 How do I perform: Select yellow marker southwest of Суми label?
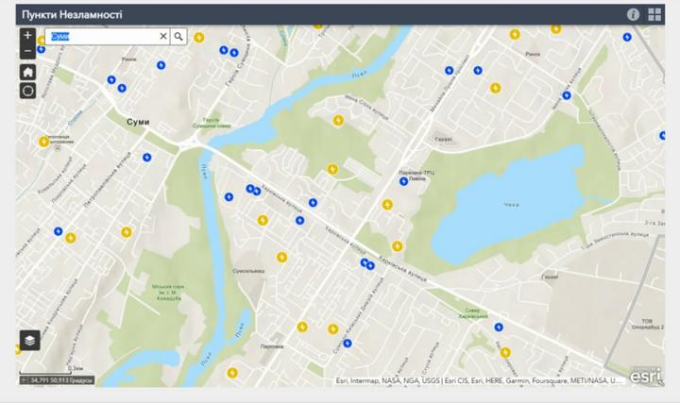(43, 142)
